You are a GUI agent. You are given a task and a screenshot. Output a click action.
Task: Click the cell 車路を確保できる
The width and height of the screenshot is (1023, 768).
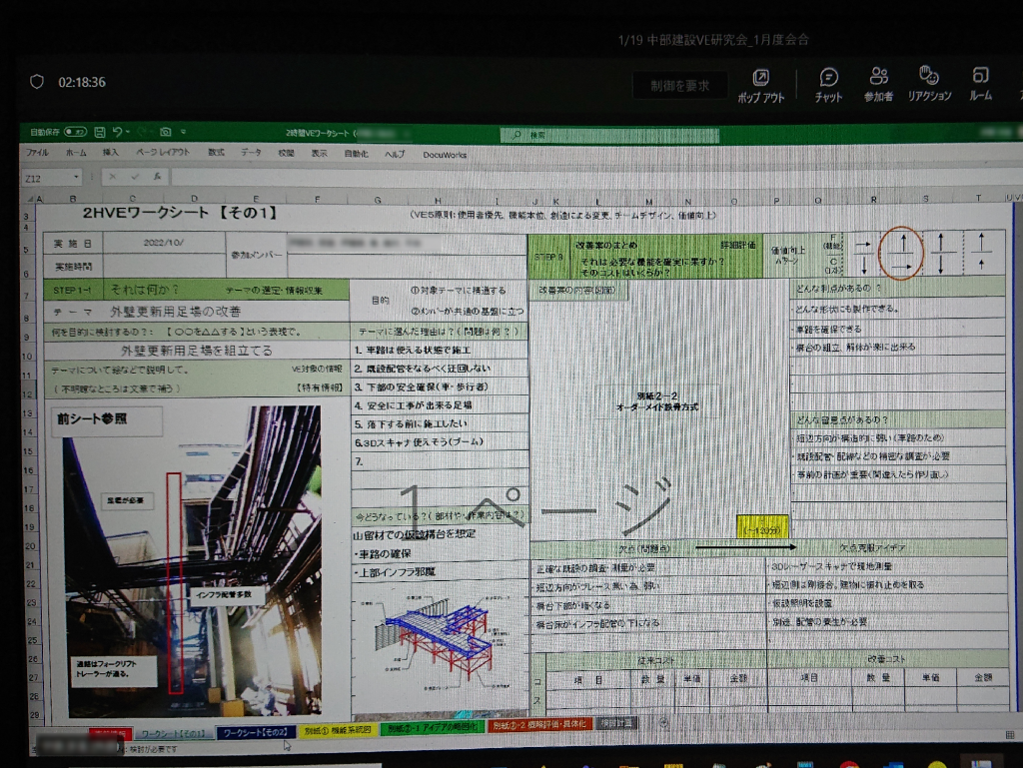(x=898, y=329)
